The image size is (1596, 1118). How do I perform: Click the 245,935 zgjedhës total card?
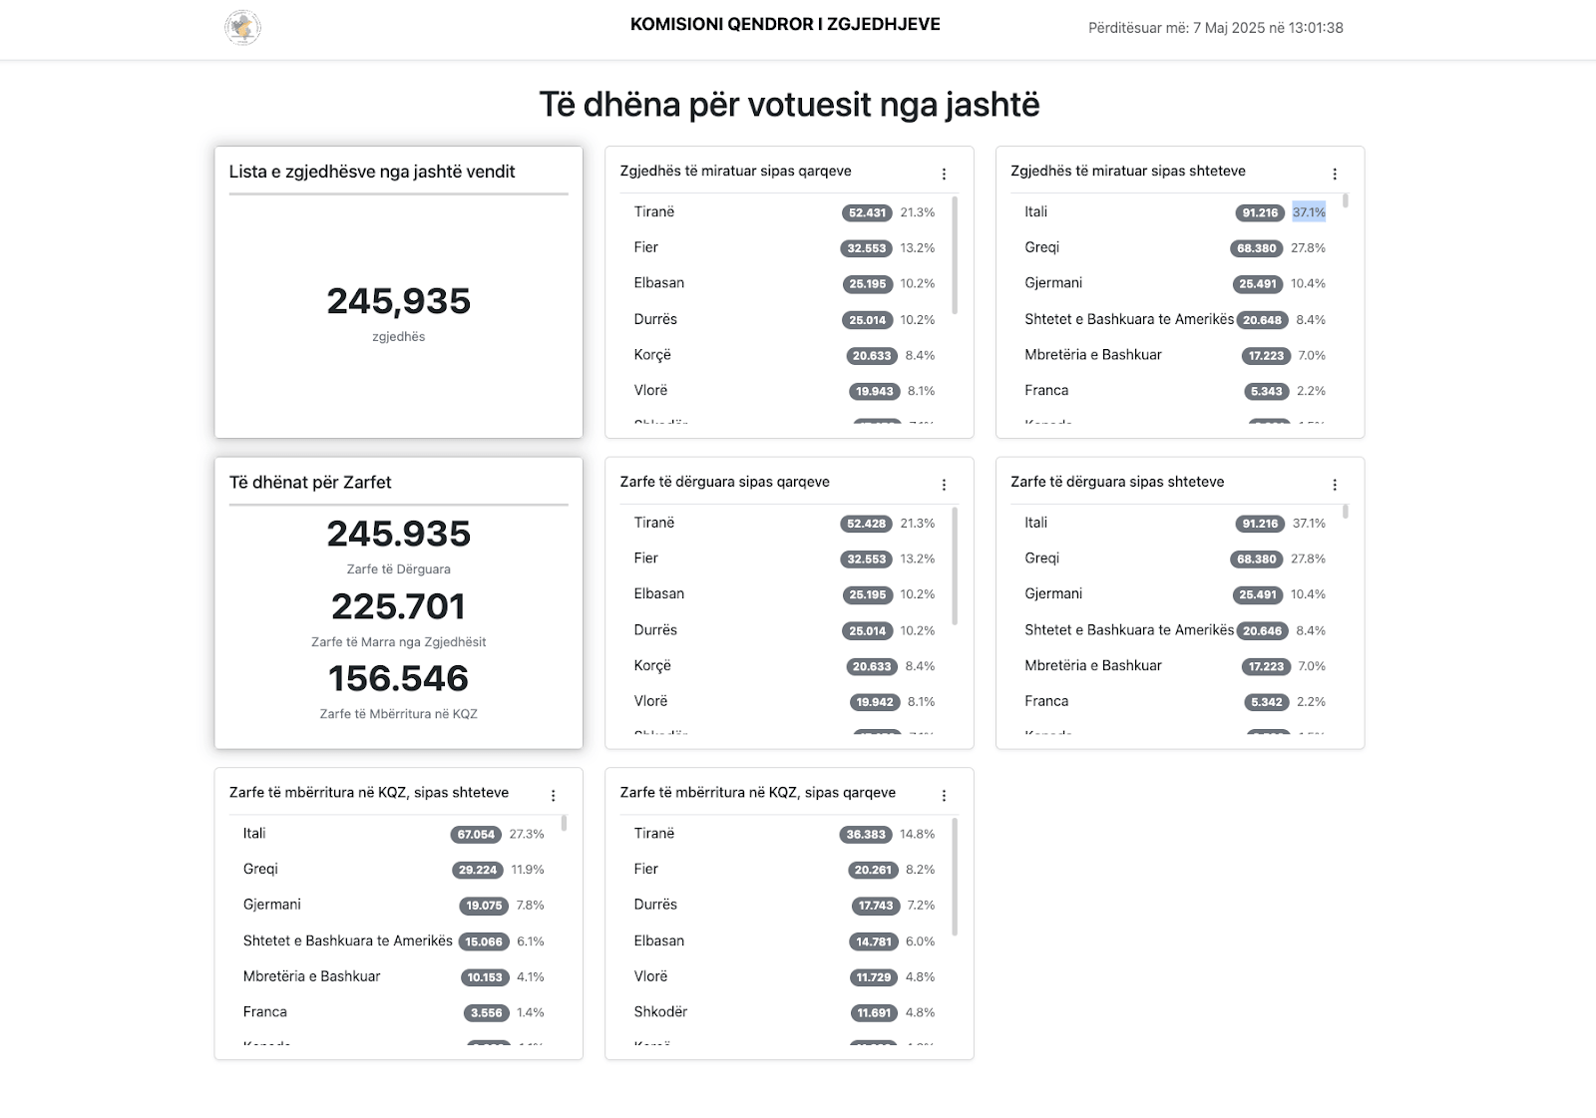coord(399,292)
